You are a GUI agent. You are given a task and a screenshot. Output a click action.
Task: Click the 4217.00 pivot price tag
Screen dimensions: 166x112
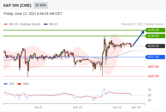[x=155, y=57]
